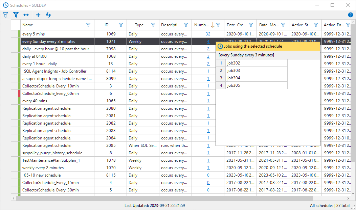Click the job count link 32 for every 5 mins

(x=208, y=34)
